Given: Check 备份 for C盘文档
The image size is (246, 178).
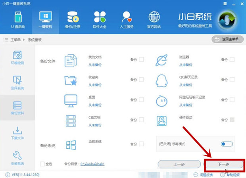Looking at the screenshot, I should [141, 120].
